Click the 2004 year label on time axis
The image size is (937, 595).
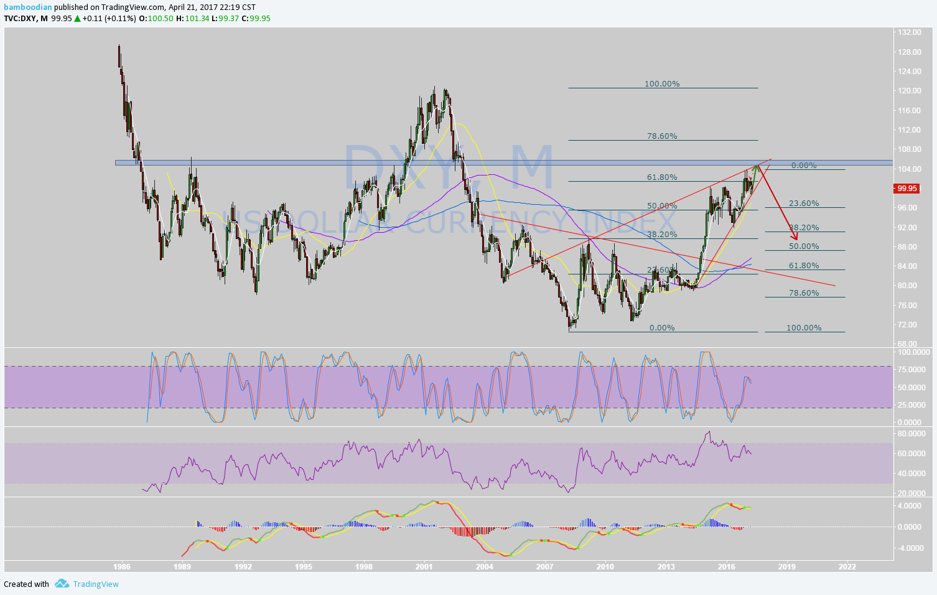click(484, 567)
